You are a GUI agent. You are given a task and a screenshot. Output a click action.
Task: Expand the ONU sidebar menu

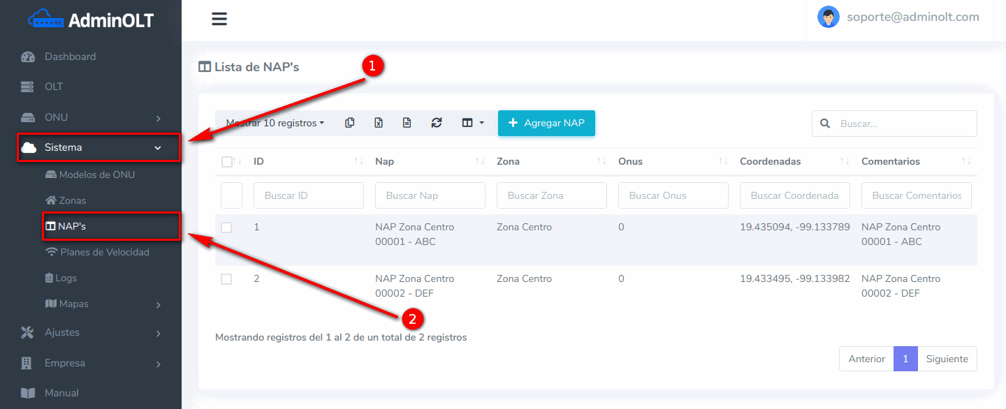click(91, 117)
